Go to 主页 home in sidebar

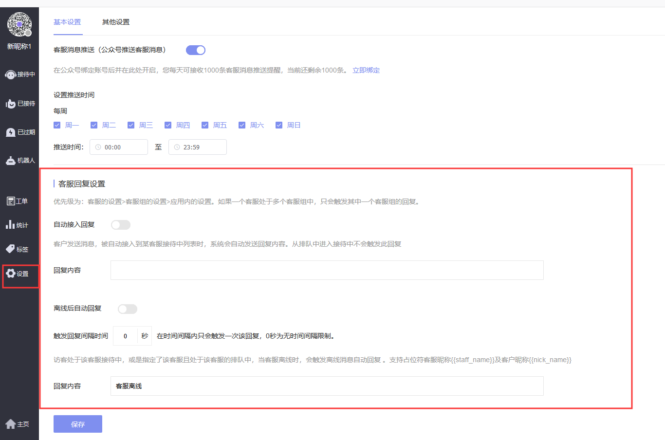pyautogui.click(x=18, y=424)
